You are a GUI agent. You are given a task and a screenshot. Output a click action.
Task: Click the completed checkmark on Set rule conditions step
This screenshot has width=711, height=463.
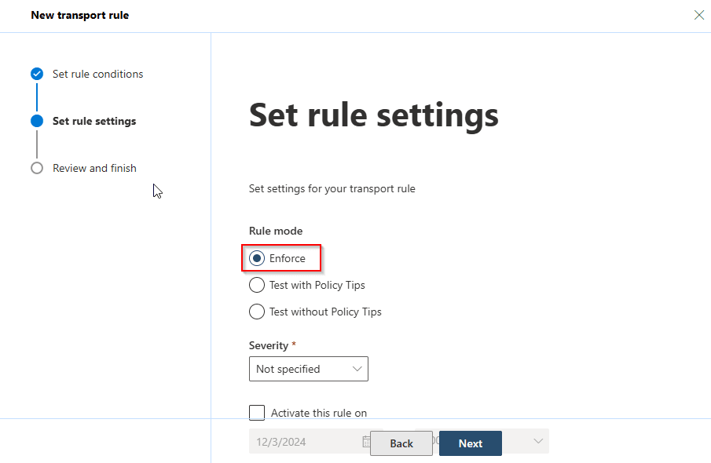click(36, 73)
